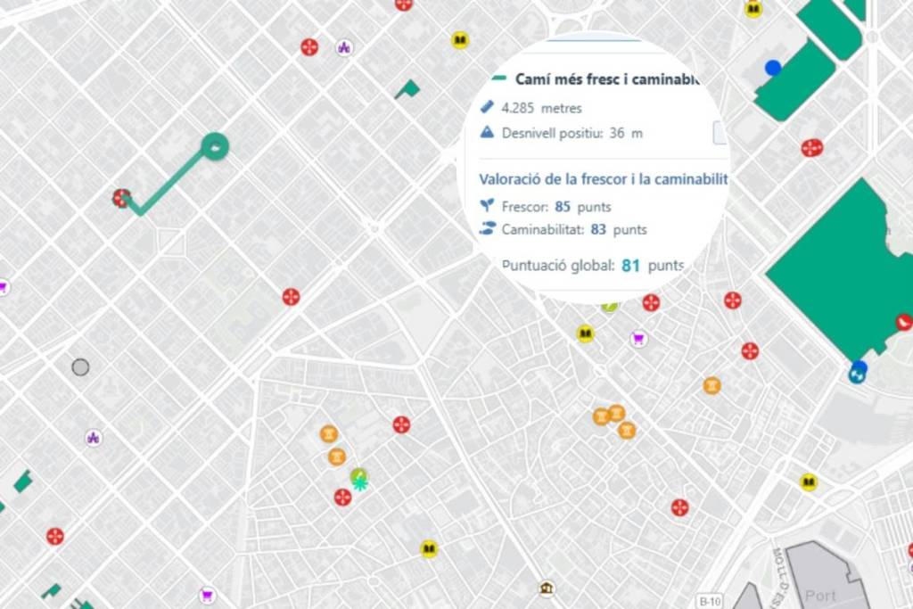Screen dimensions: 913x609
Task: Select the blue ruler icon beside the distance
Action: point(487,106)
